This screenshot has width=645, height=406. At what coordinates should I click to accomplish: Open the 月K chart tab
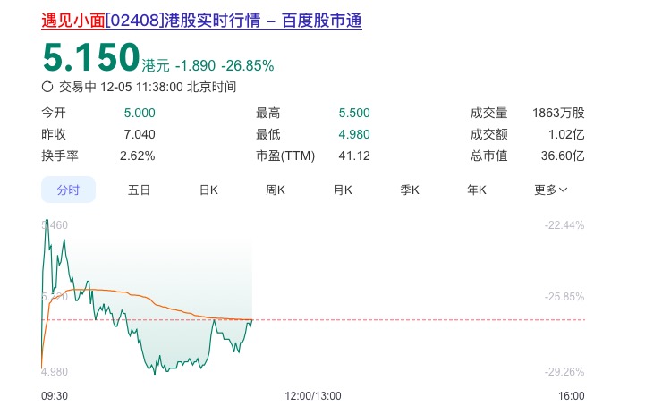pyautogui.click(x=343, y=190)
